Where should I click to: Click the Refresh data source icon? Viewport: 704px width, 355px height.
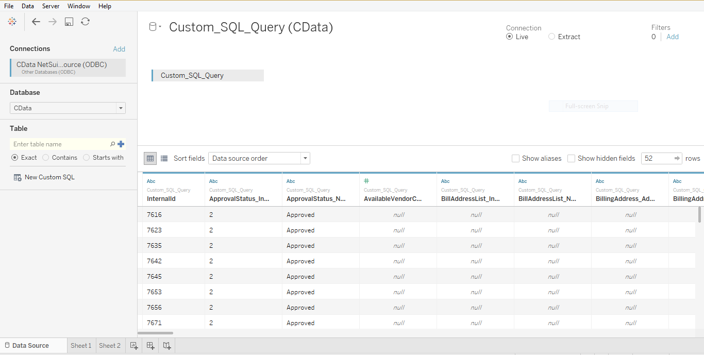[85, 22]
